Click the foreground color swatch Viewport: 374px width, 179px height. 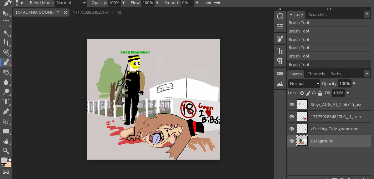pyautogui.click(x=4, y=160)
